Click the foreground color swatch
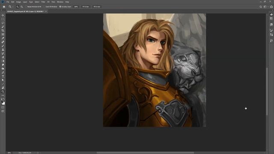 coord(2,102)
